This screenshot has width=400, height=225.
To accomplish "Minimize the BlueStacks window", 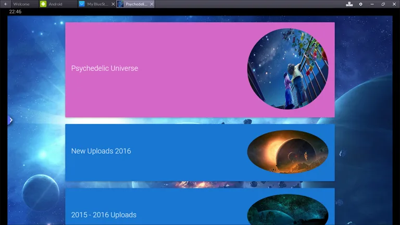I will (372, 4).
